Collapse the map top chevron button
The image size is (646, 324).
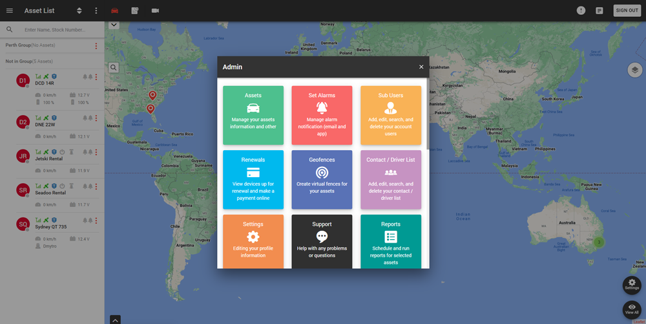coord(114,25)
